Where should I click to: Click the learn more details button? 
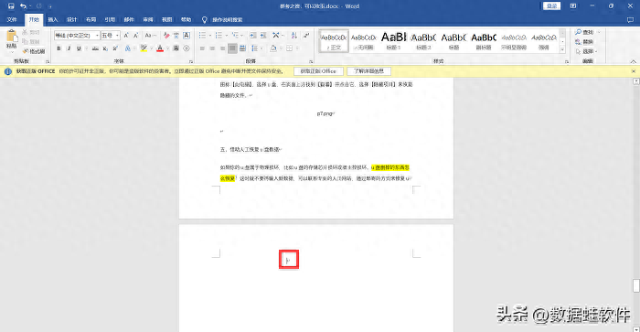(x=368, y=71)
